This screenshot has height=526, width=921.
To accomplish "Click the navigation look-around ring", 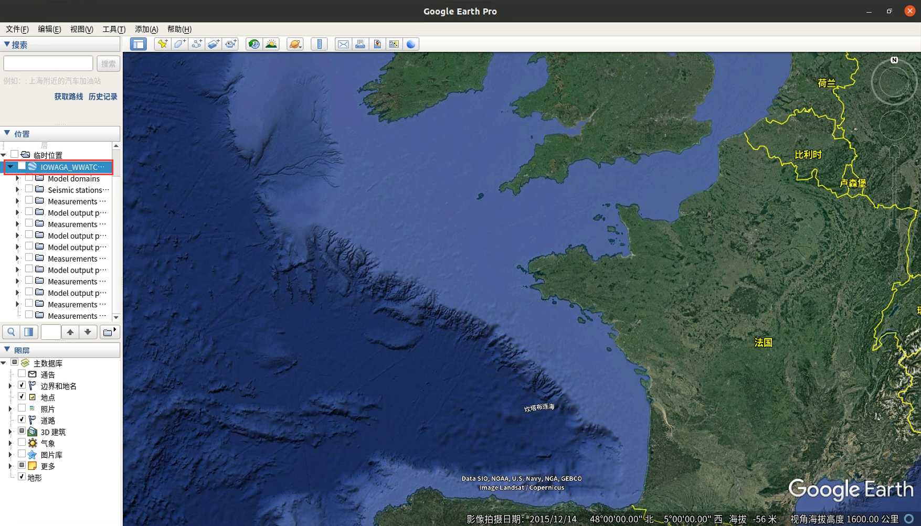I will coord(894,83).
